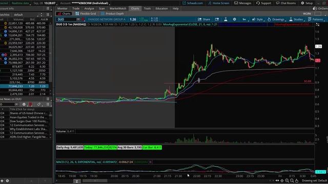Expand the news symbol dropdown
This screenshot has height=184, width=328.
(16, 104)
